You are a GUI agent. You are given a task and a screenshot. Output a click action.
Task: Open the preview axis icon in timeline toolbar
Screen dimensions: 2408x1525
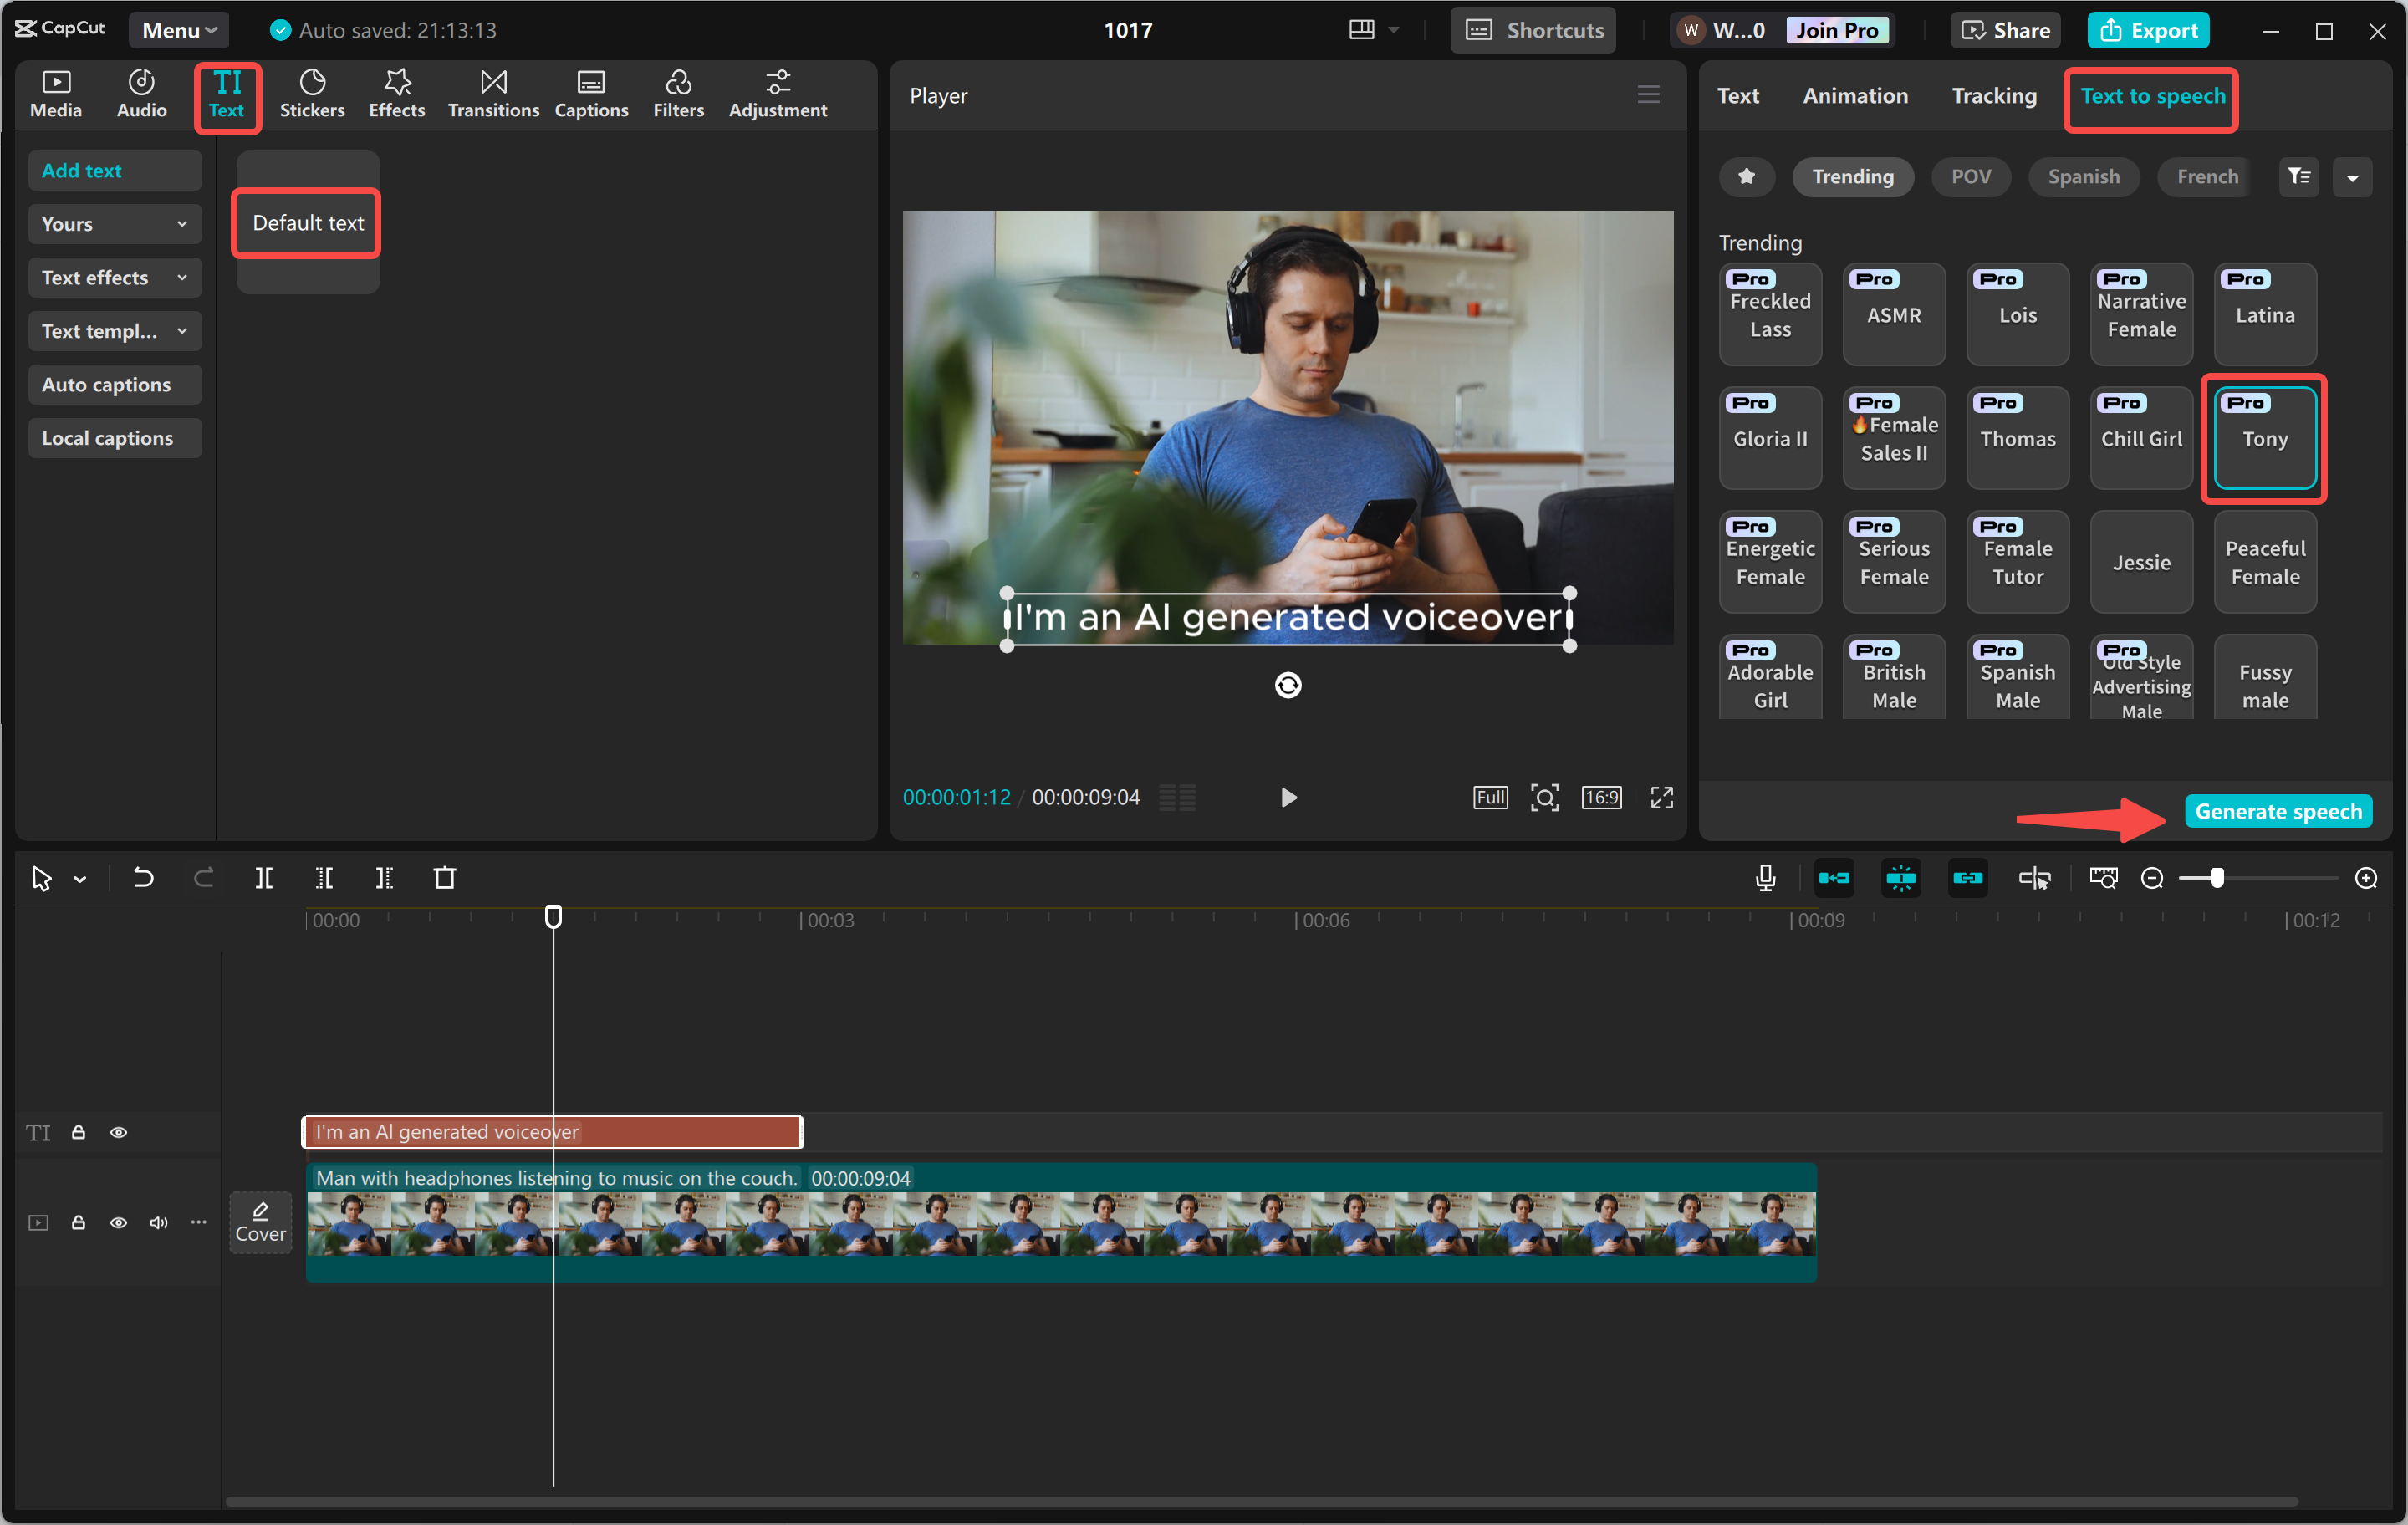point(2034,878)
